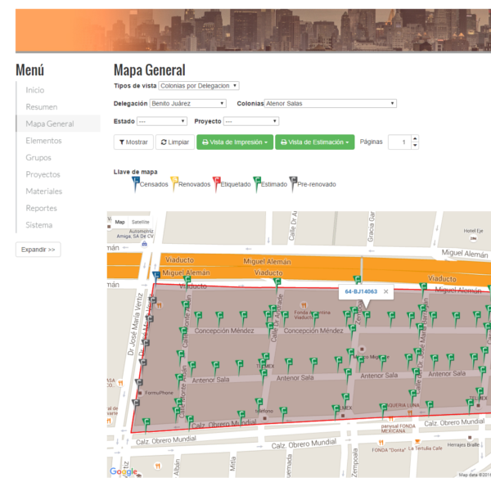
Task: Click the blue Censados legend flag
Action: [136, 182]
